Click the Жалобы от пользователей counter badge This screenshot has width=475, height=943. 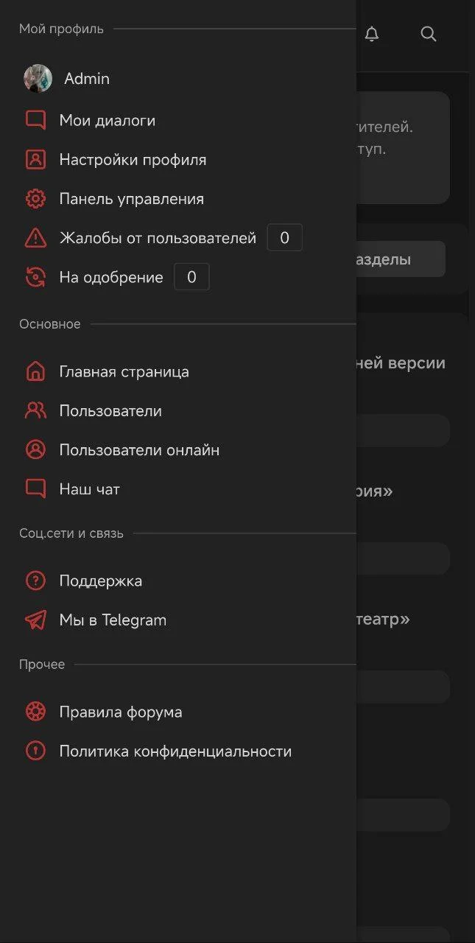(284, 238)
